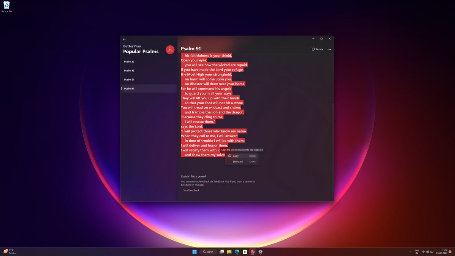Click the Psalm 91 heading
Image resolution: width=455 pixels, height=256 pixels.
pos(191,49)
